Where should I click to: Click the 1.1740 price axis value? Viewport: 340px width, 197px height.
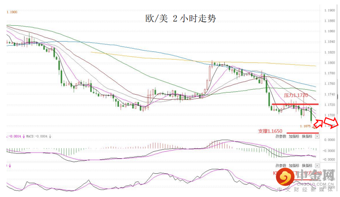[x=330, y=94]
